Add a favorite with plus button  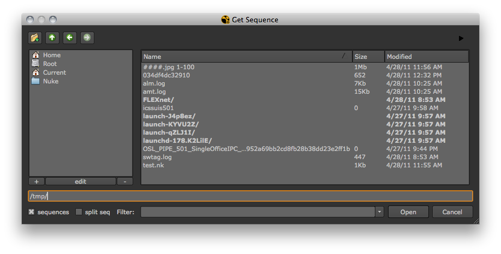37,182
